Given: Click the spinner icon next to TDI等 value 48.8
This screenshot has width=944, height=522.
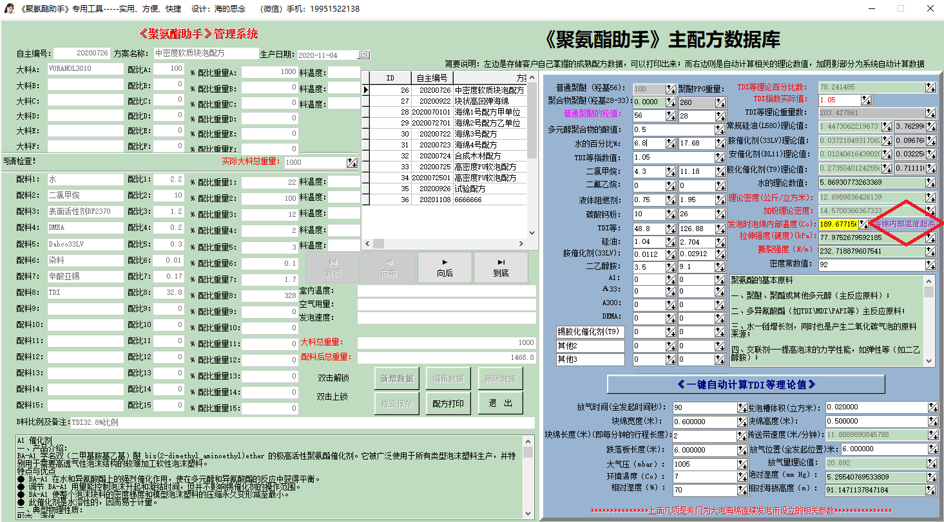Looking at the screenshot, I should tap(671, 228).
